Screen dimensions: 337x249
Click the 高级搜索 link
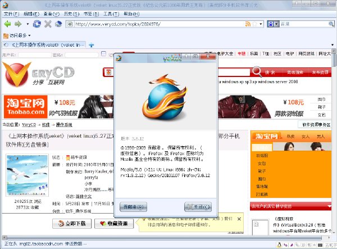click(x=295, y=73)
